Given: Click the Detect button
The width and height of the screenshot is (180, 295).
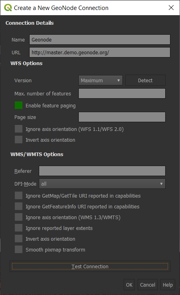Looking at the screenshot, I should tap(145, 80).
